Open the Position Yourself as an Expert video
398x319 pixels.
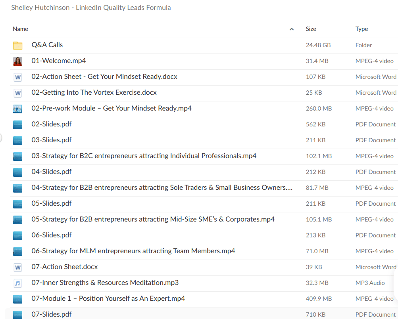coord(108,298)
